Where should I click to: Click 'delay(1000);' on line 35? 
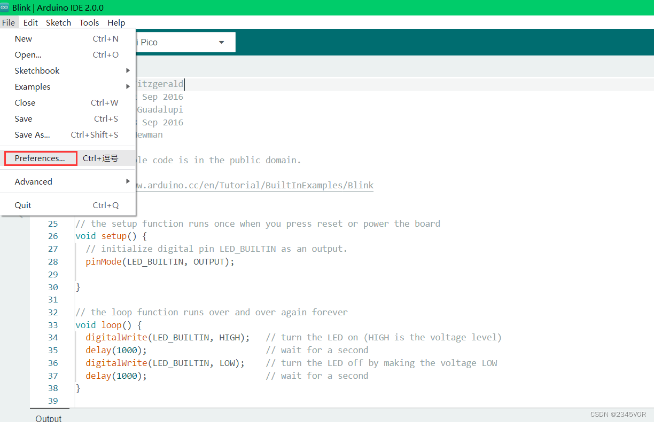pos(116,351)
